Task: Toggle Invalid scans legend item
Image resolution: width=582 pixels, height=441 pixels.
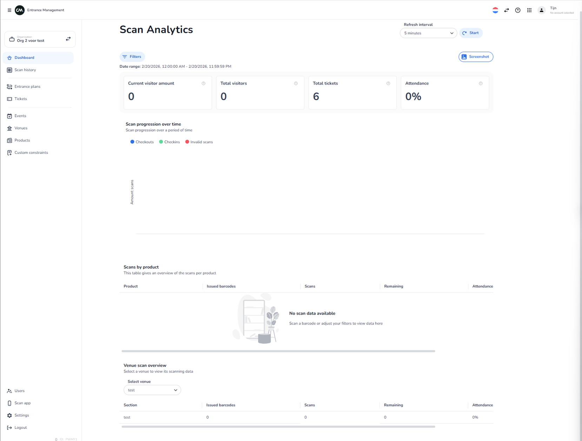Action: click(199, 142)
